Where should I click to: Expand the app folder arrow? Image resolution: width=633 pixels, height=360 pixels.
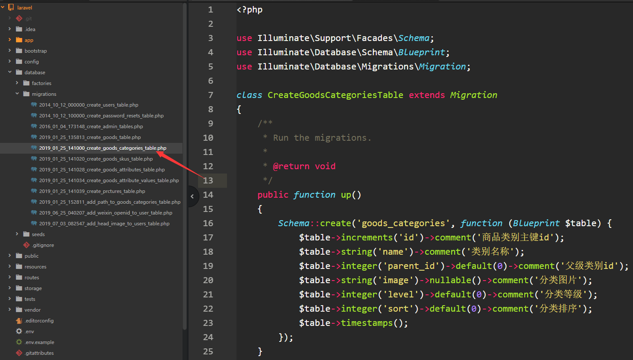click(x=9, y=40)
